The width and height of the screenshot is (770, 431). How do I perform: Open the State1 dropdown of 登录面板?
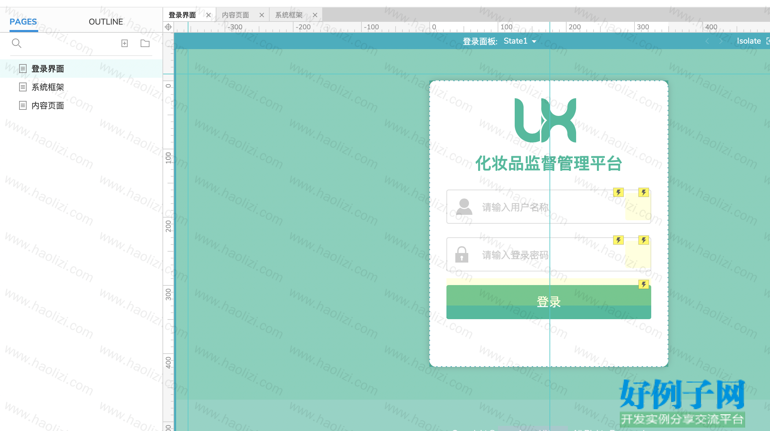[520, 41]
